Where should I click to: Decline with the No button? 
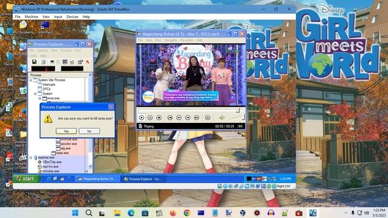click(x=89, y=131)
